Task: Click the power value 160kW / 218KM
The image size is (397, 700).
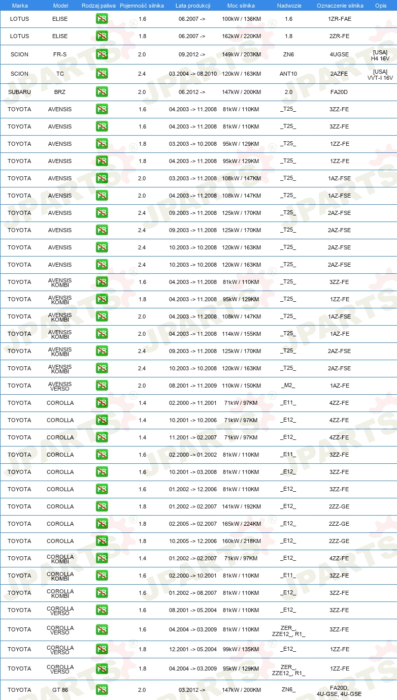Action: 242,541
